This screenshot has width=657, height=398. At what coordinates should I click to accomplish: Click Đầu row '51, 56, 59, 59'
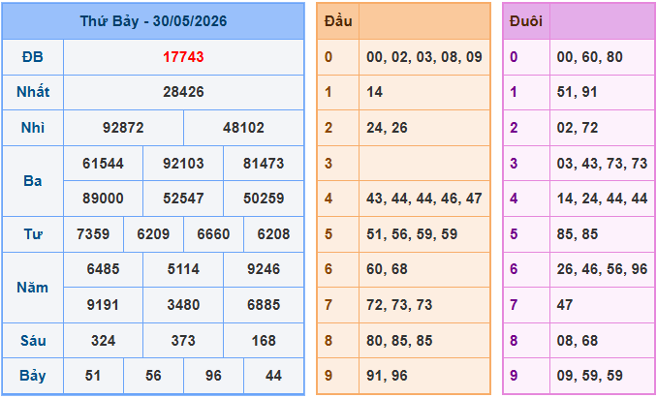(412, 234)
